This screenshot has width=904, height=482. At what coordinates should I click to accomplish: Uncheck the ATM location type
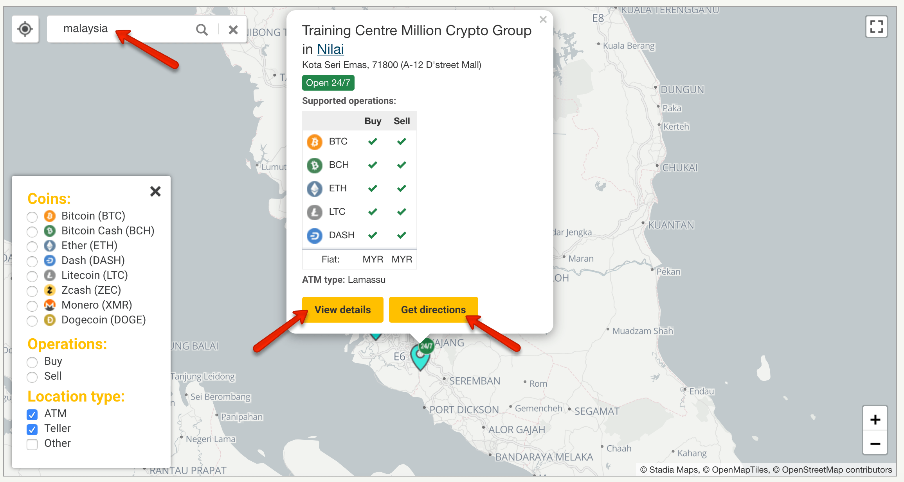tap(32, 414)
